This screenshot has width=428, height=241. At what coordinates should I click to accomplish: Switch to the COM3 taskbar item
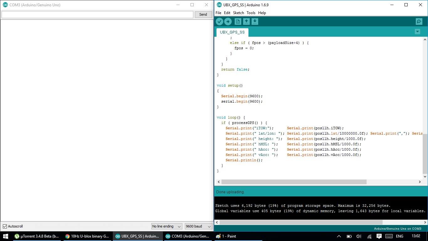pos(188,236)
